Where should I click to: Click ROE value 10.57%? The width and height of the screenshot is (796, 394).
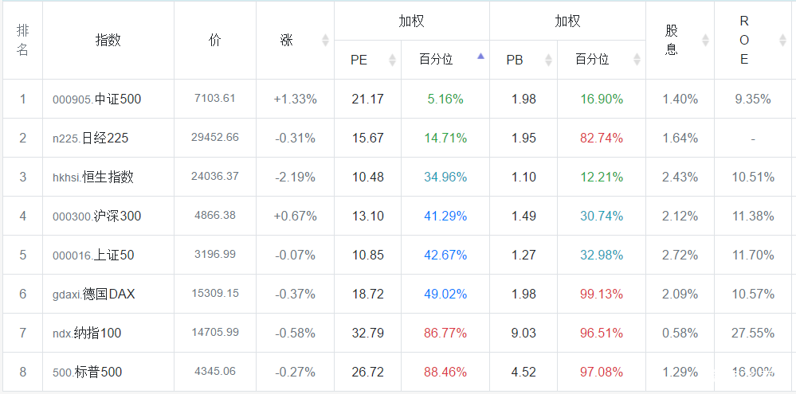click(x=753, y=294)
